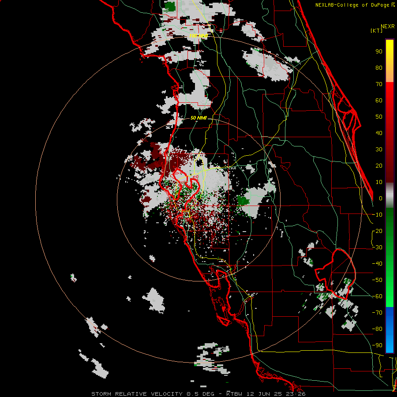Viewport: 397px width, 397px height.
Task: Click the 30 value on velocity scale
Action: (379, 150)
